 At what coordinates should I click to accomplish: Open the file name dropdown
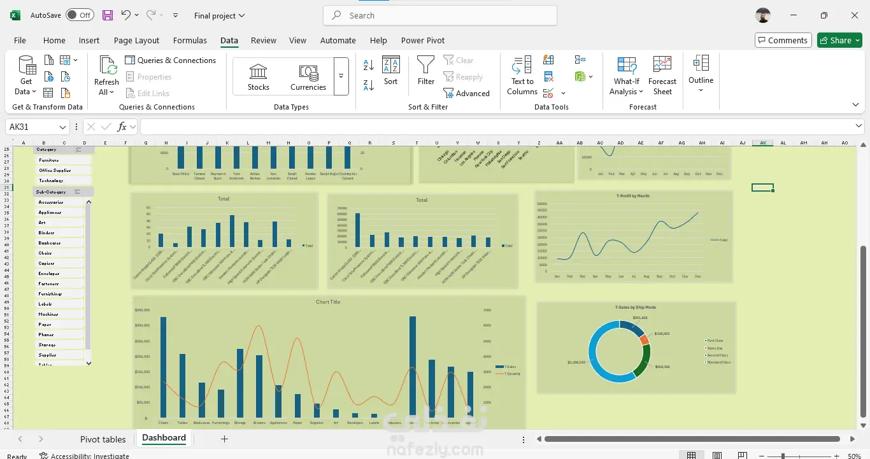point(241,15)
